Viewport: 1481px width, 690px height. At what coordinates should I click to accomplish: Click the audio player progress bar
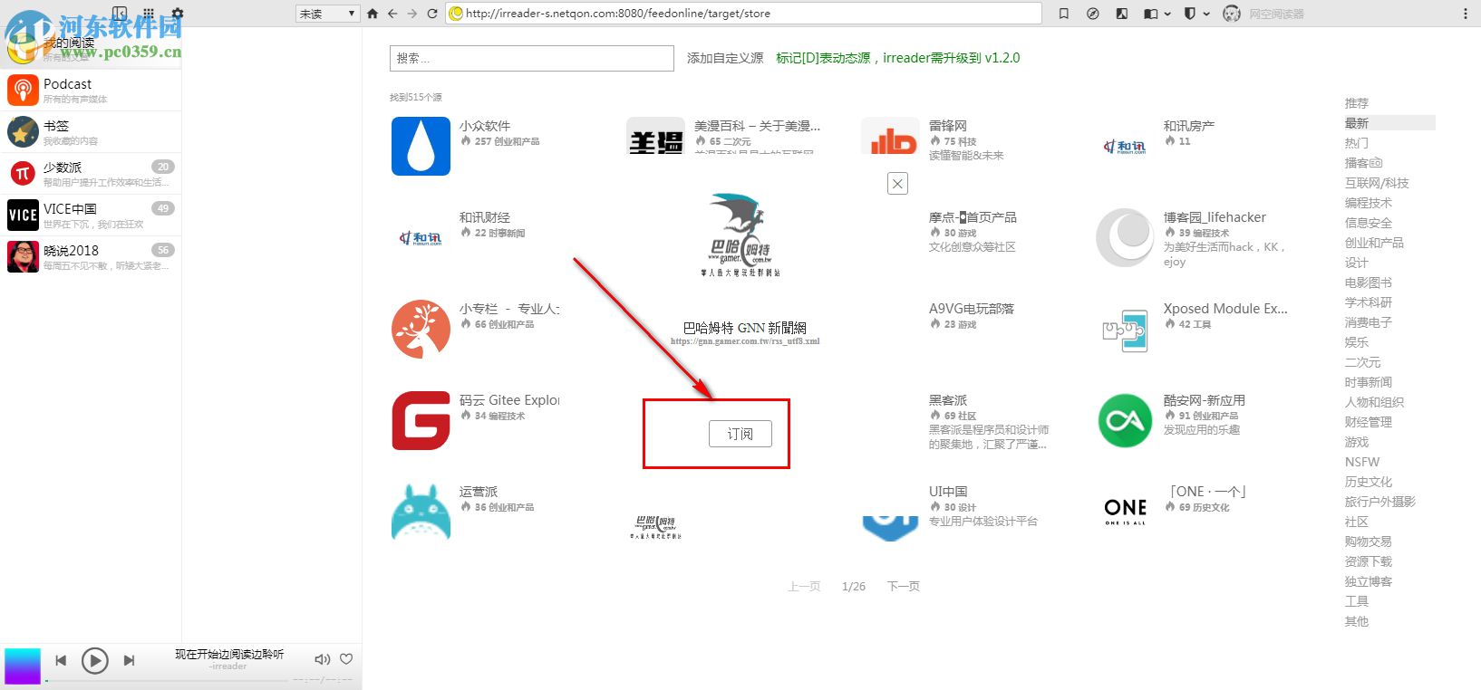point(167,680)
